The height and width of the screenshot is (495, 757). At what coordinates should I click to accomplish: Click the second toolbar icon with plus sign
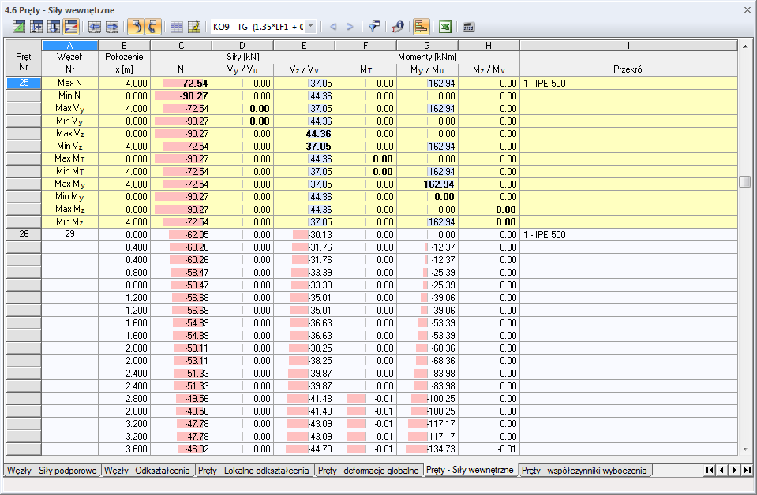[x=36, y=27]
